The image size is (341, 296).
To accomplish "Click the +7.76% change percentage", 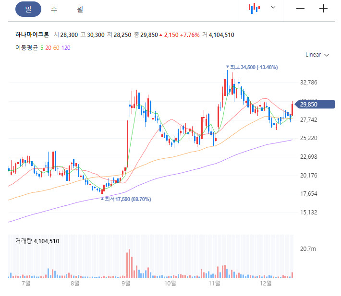I will 190,35.
